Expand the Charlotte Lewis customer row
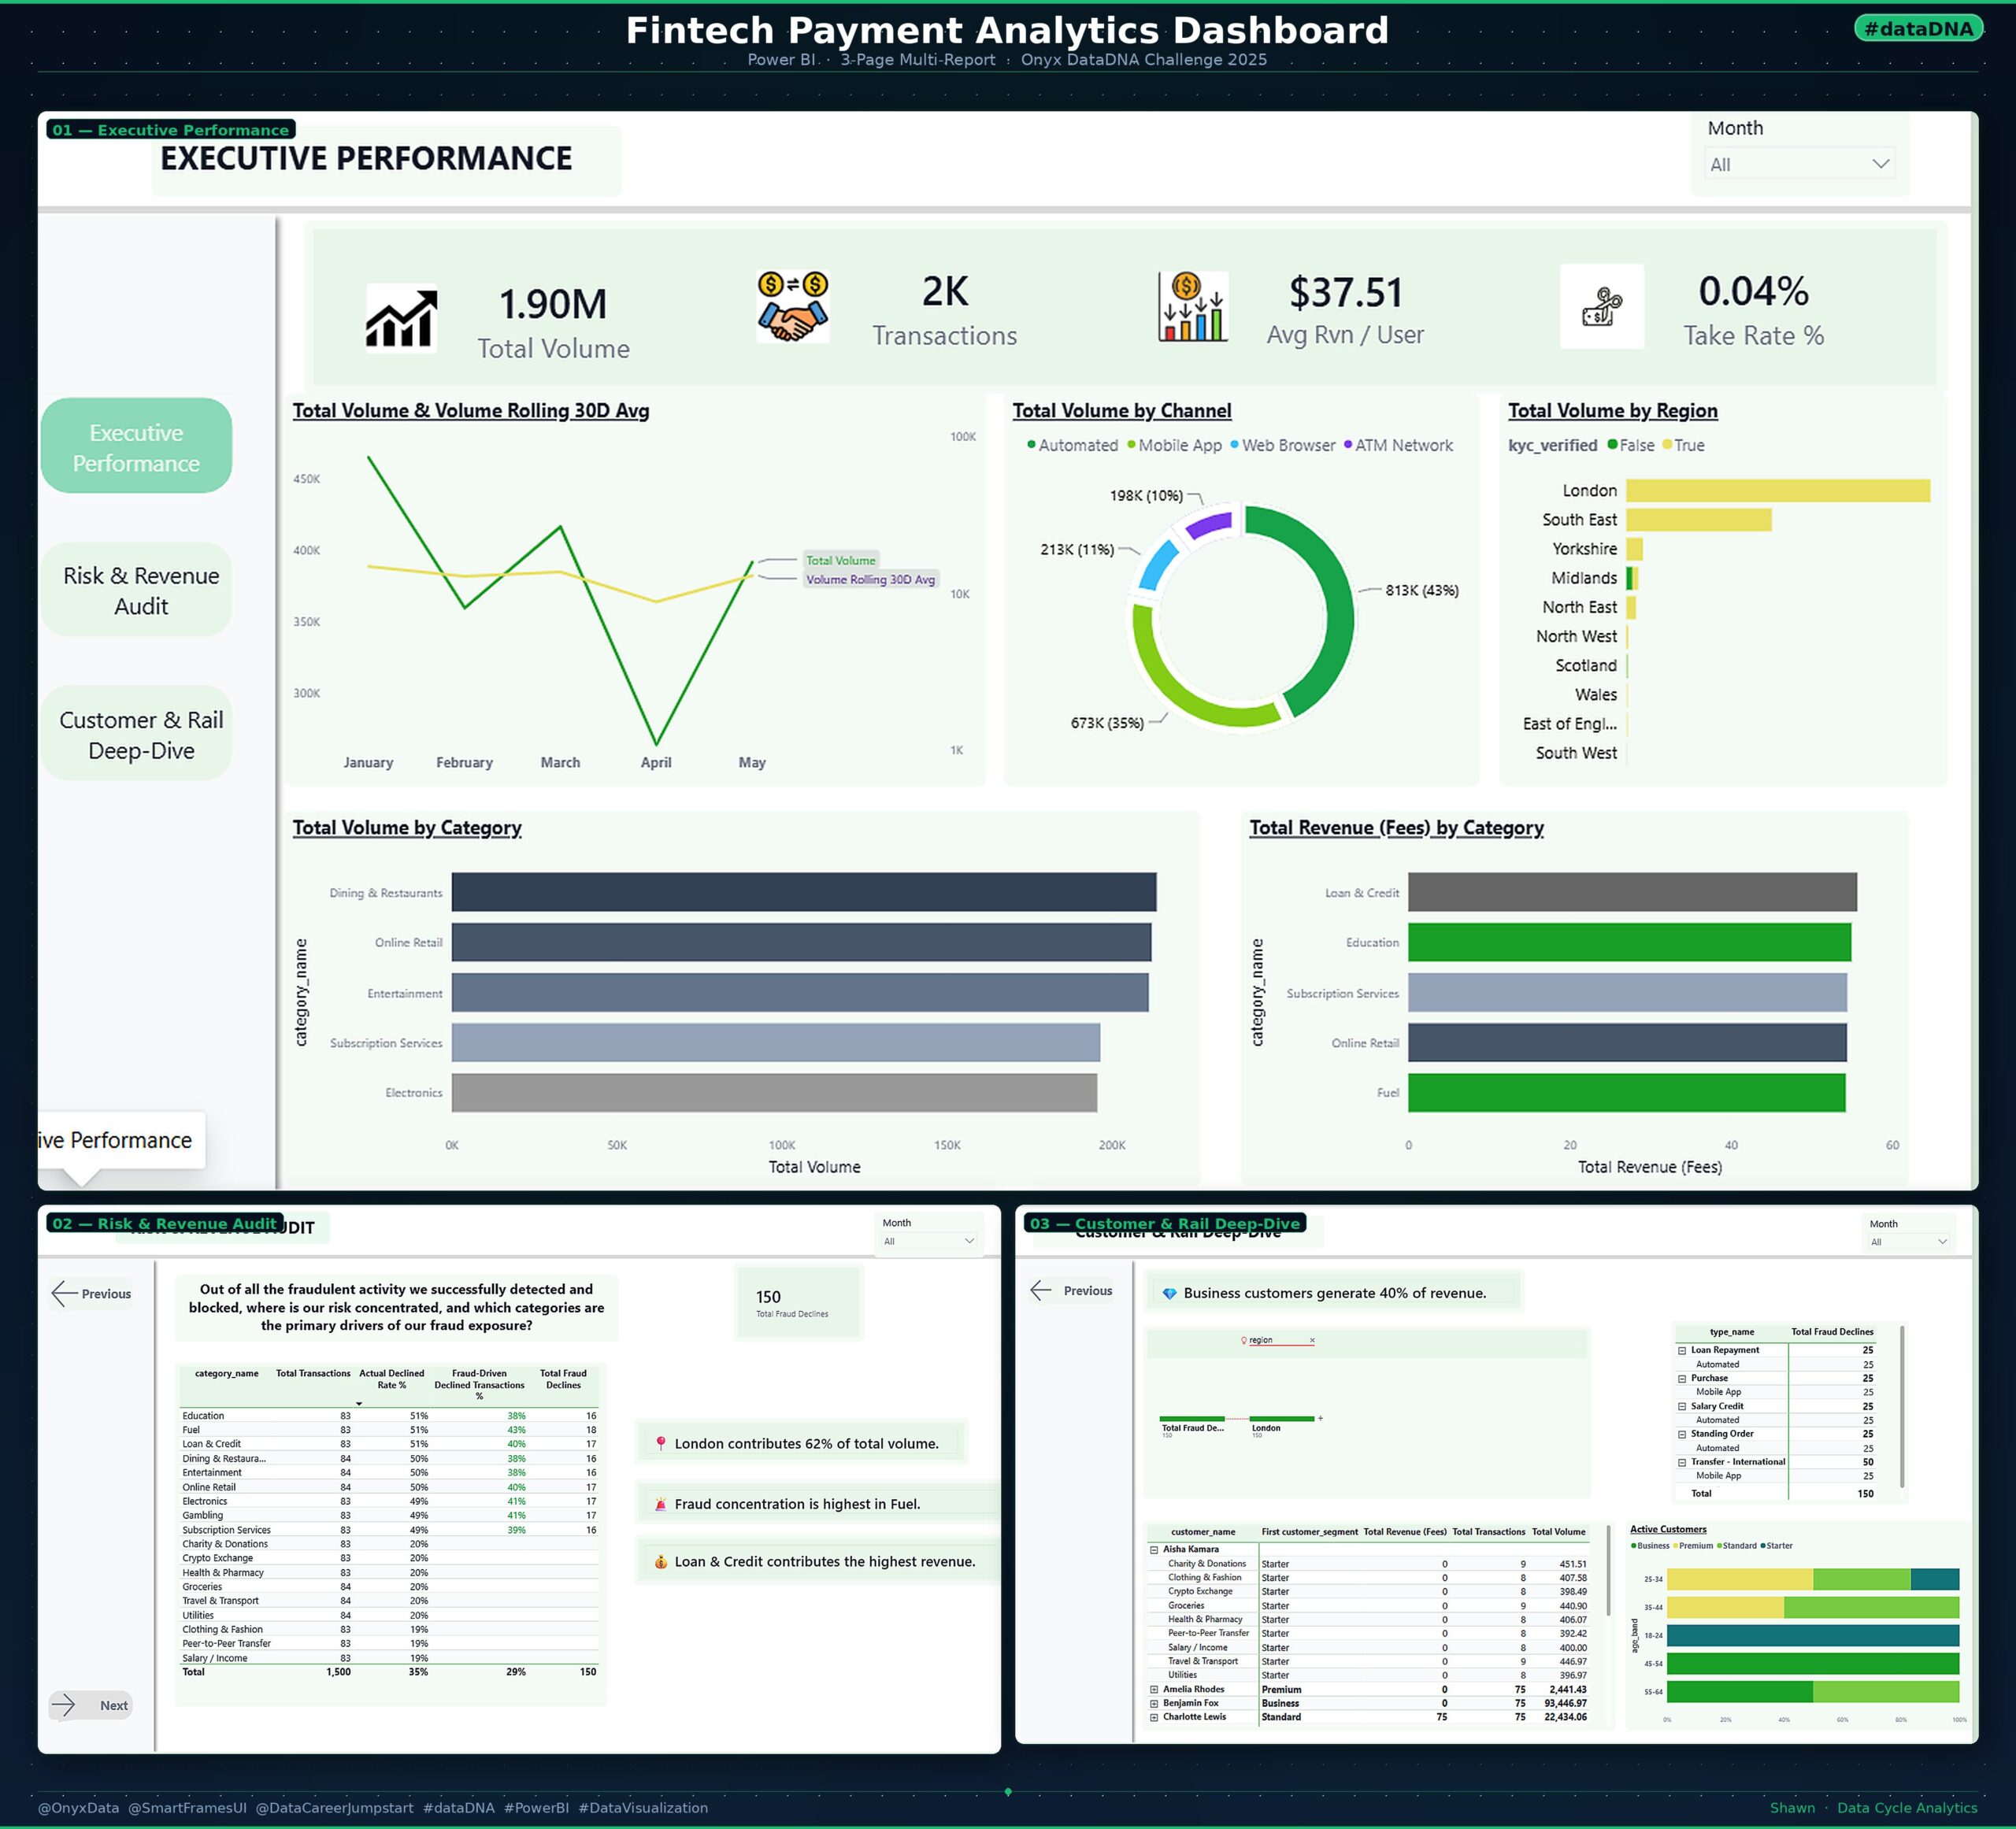 click(x=1154, y=1717)
